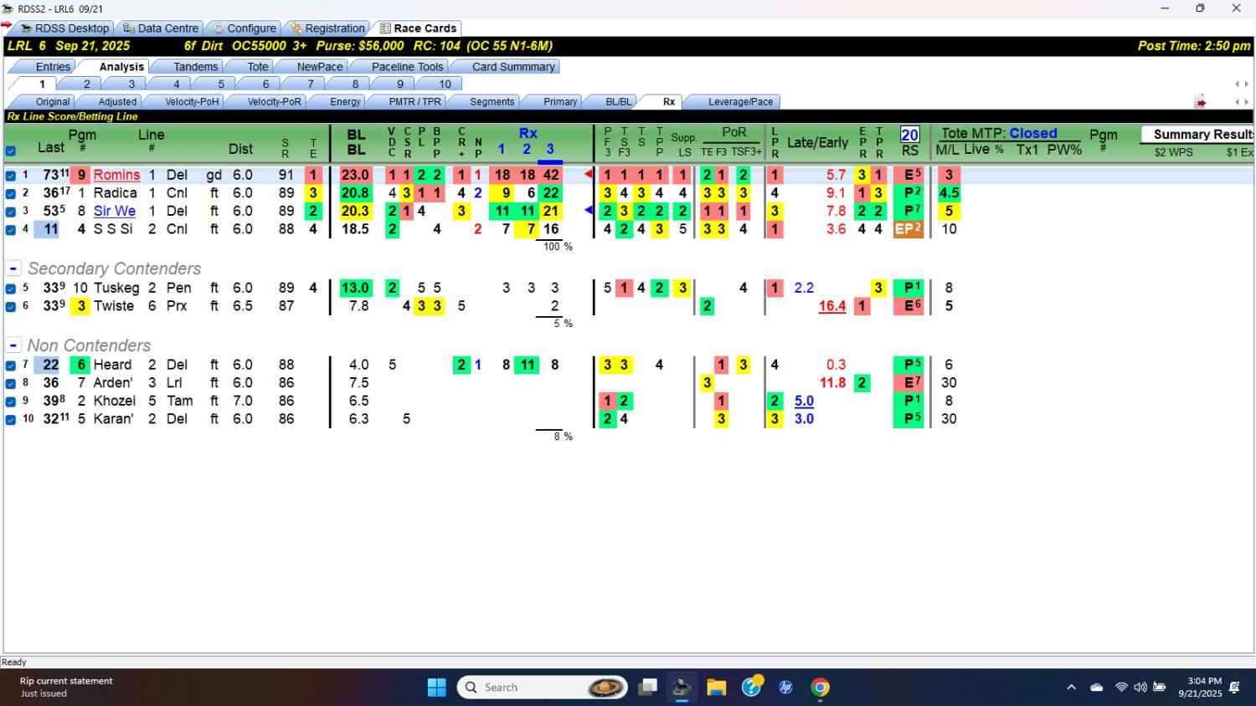Toggle checkbox for row 5 Tuskeg
This screenshot has width=1256, height=706.
[10, 289]
